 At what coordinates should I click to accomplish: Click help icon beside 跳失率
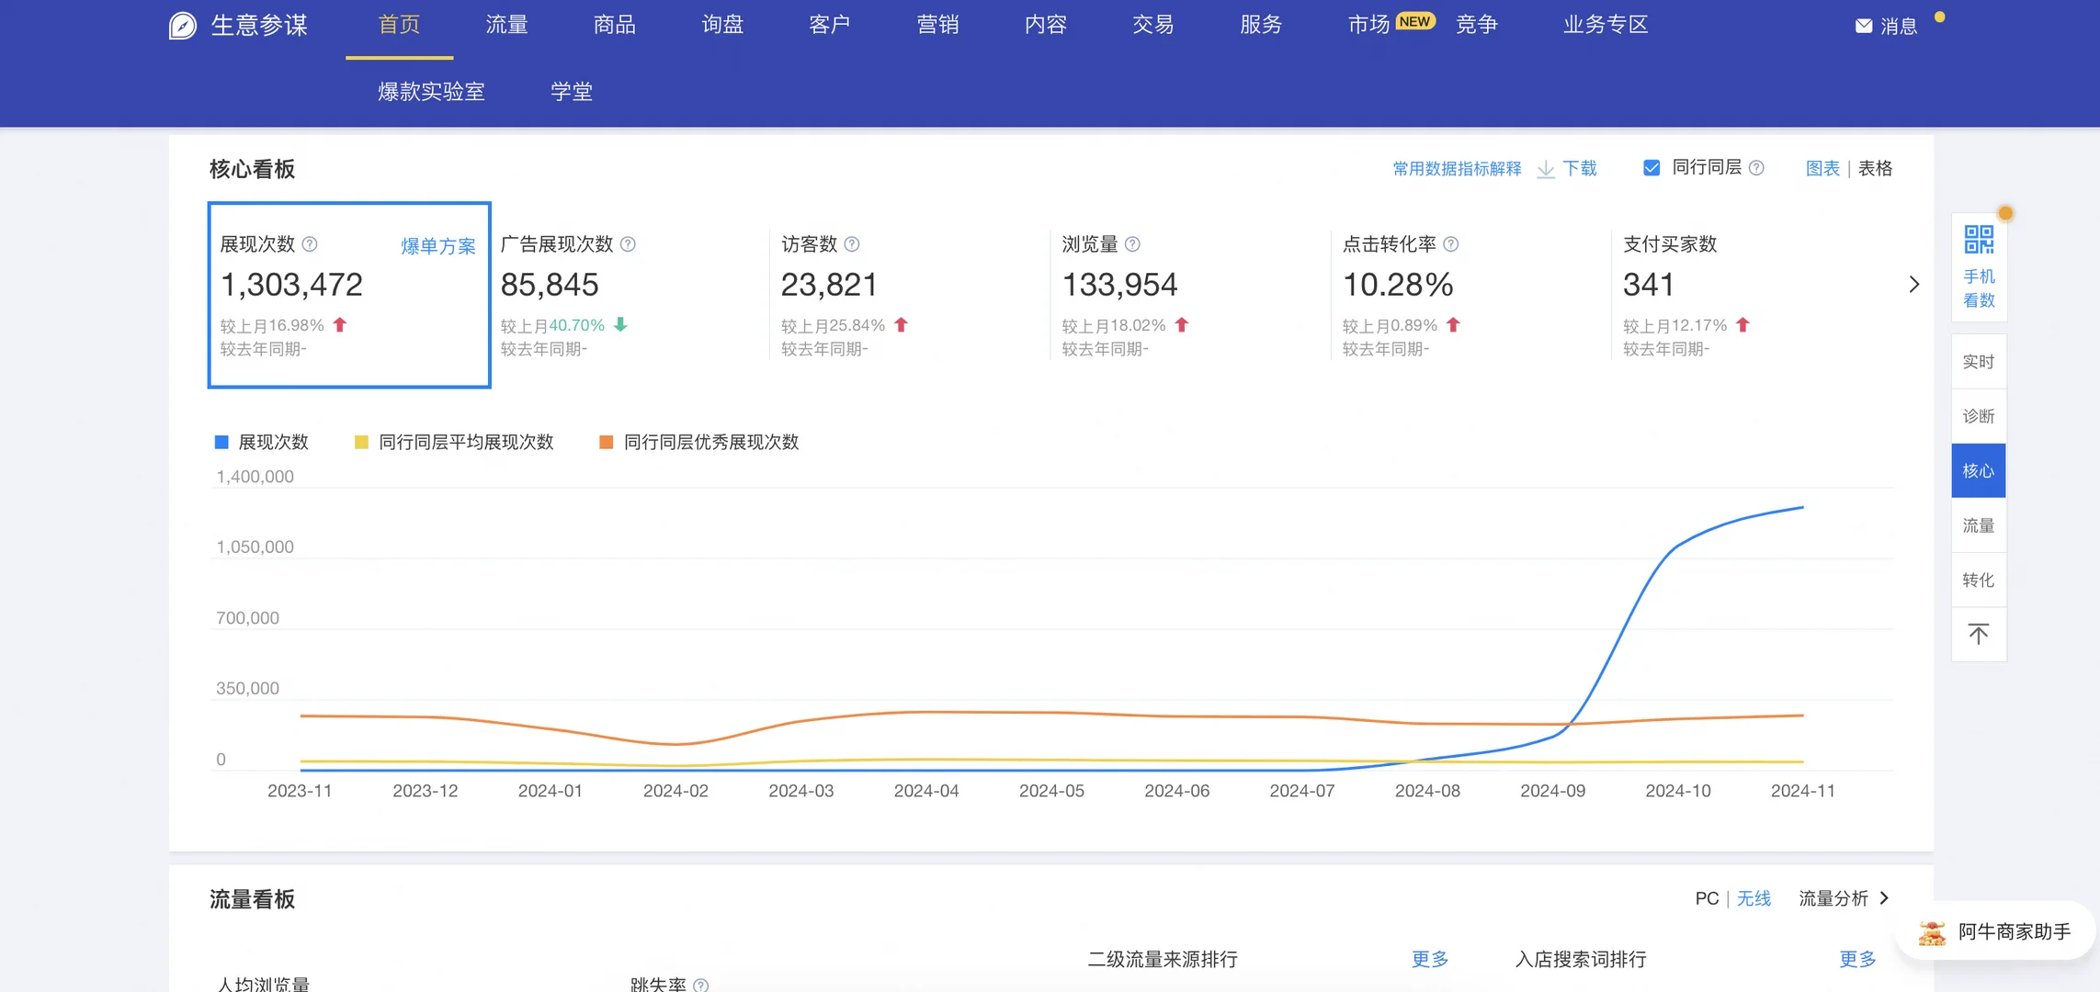pyautogui.click(x=701, y=985)
